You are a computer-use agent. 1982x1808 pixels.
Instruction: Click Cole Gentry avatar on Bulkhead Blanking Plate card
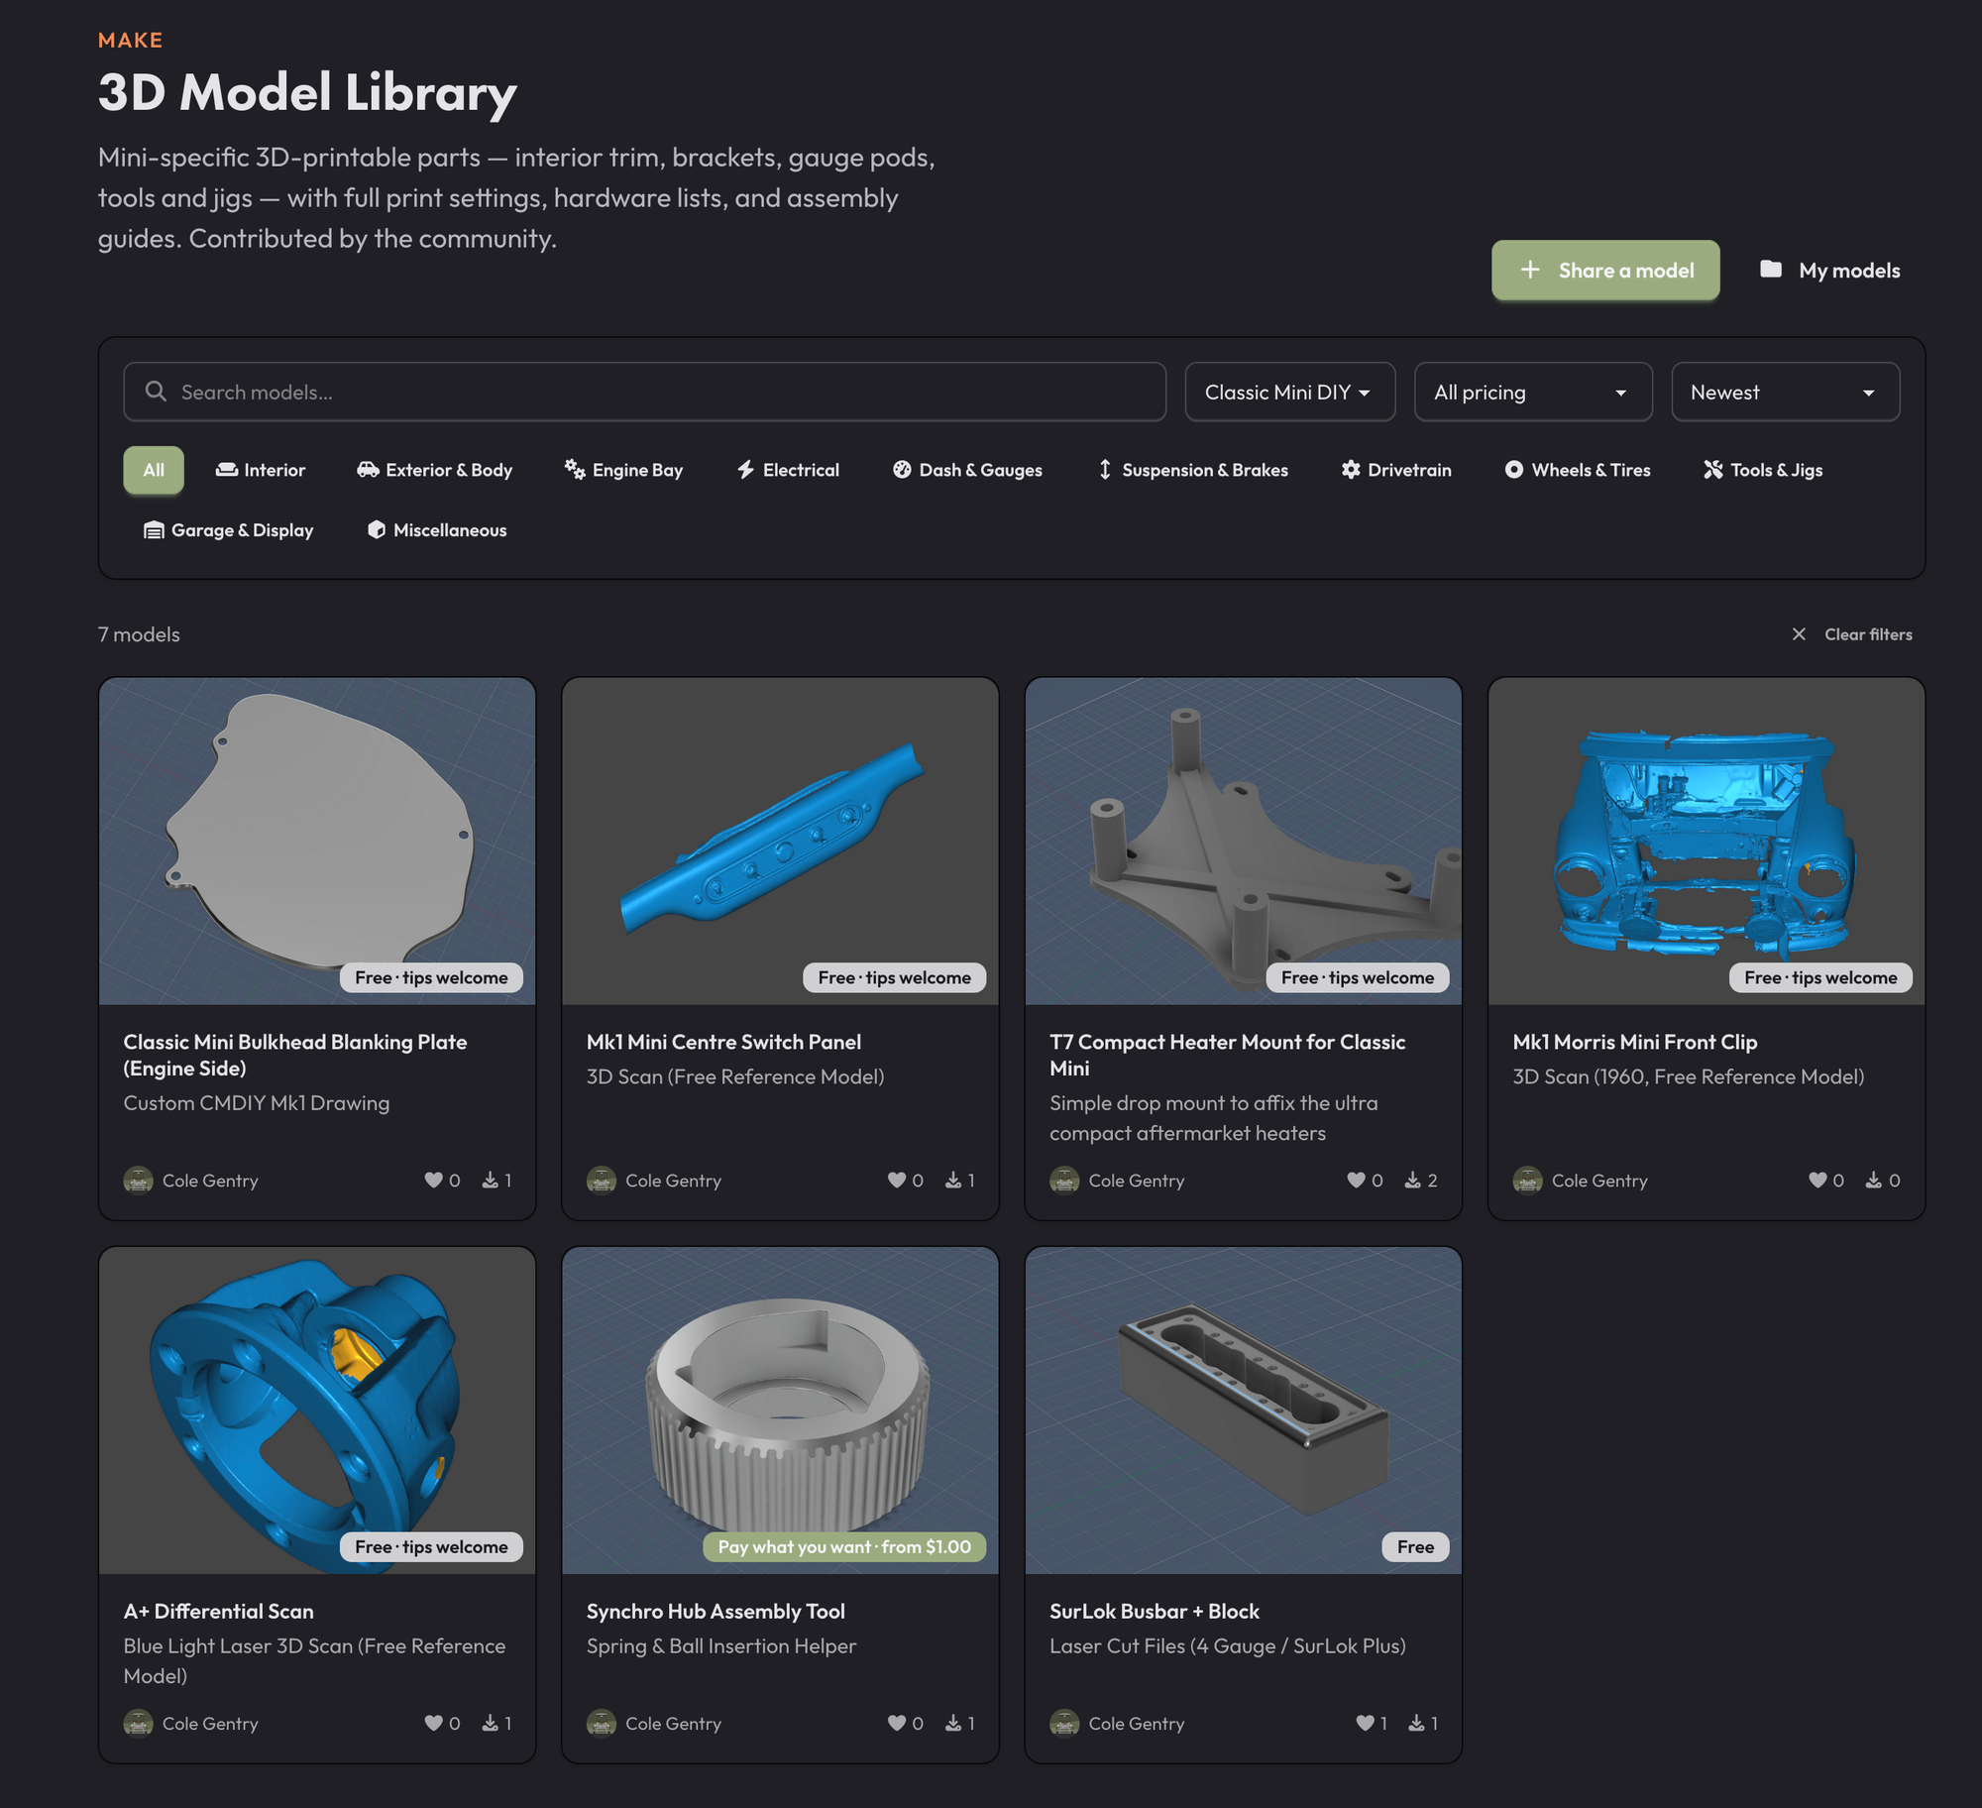point(138,1180)
